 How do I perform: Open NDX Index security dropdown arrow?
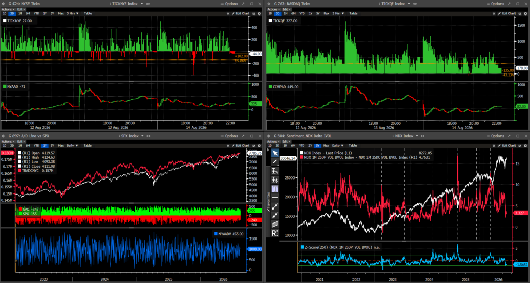417,136
